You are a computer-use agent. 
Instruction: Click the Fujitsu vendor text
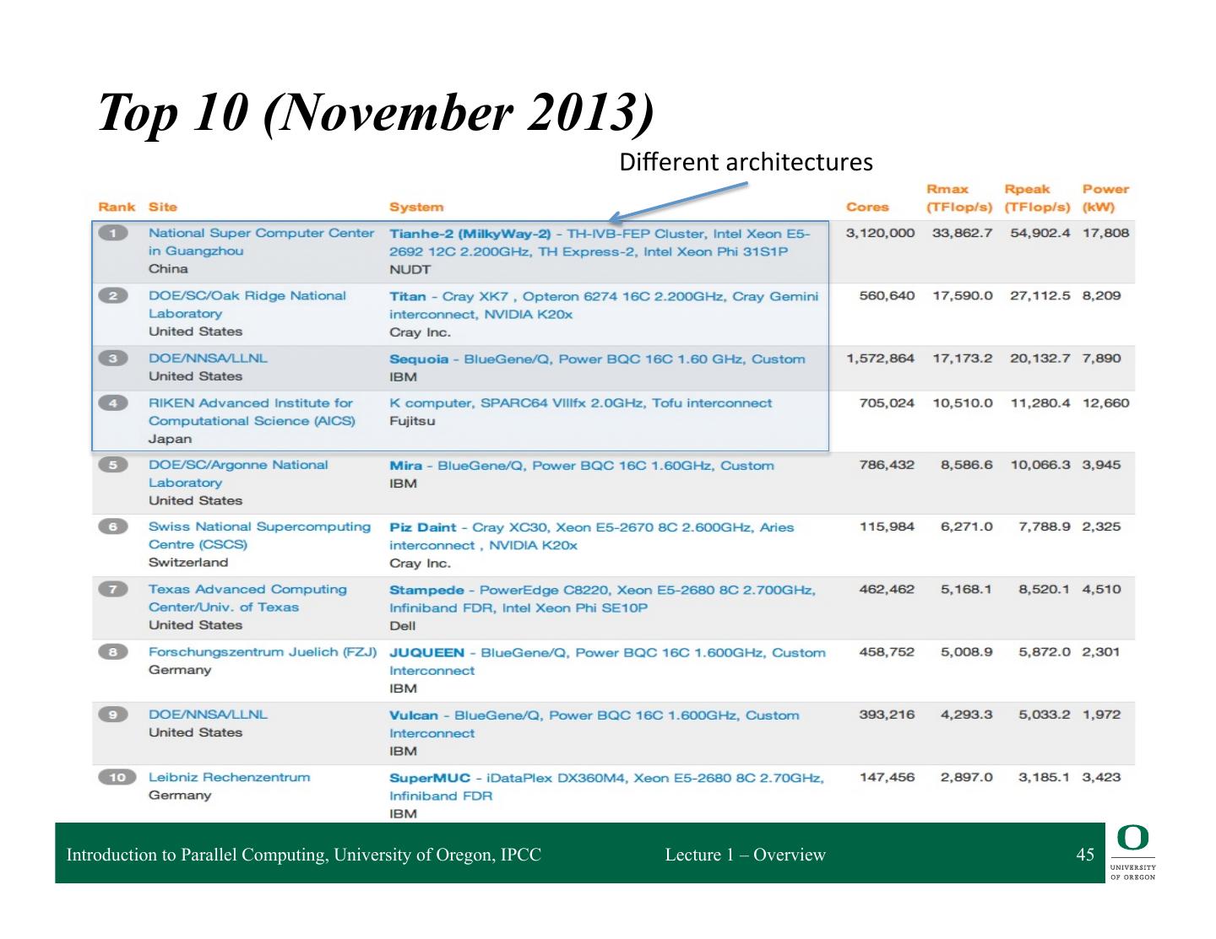pos(412,421)
